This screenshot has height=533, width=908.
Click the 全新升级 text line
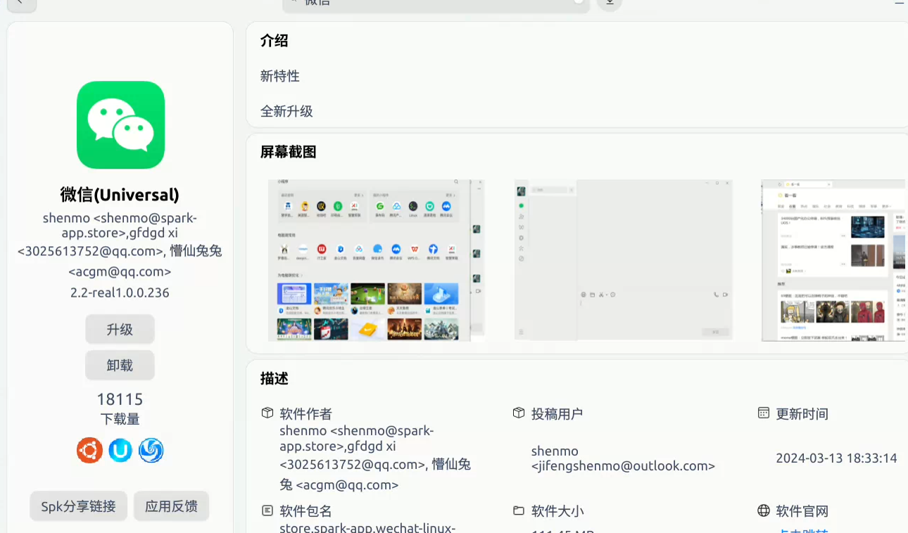click(x=286, y=111)
